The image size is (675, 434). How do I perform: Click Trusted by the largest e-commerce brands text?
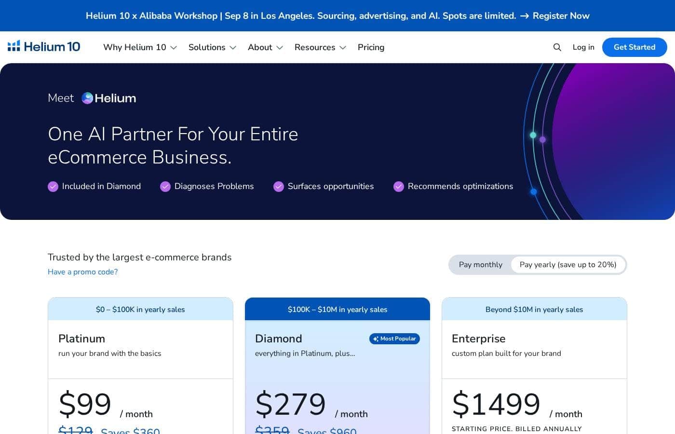click(x=140, y=258)
